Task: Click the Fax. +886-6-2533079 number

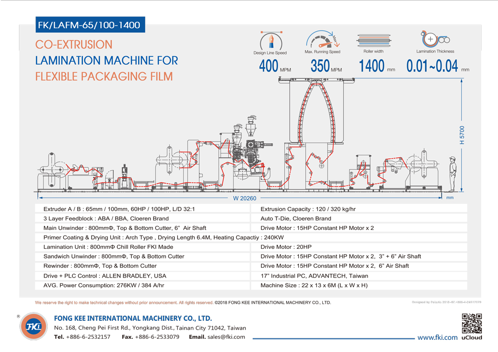Action: pyautogui.click(x=150, y=337)
